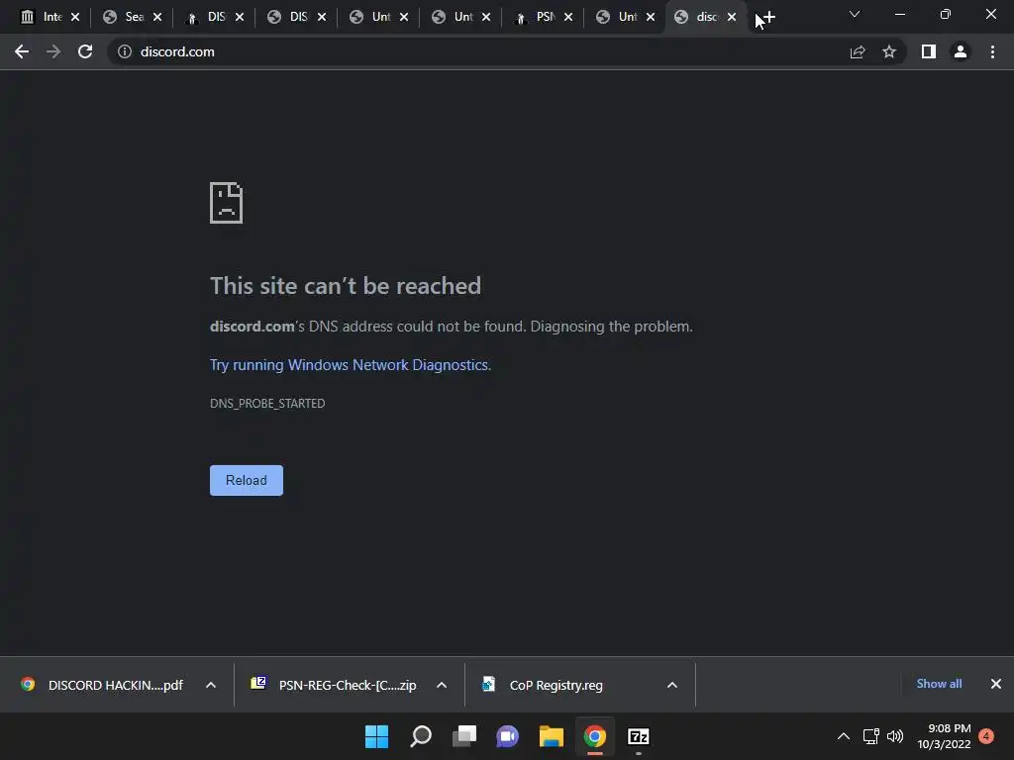Open Chat app on taskbar
This screenshot has height=760, width=1014.
point(508,736)
